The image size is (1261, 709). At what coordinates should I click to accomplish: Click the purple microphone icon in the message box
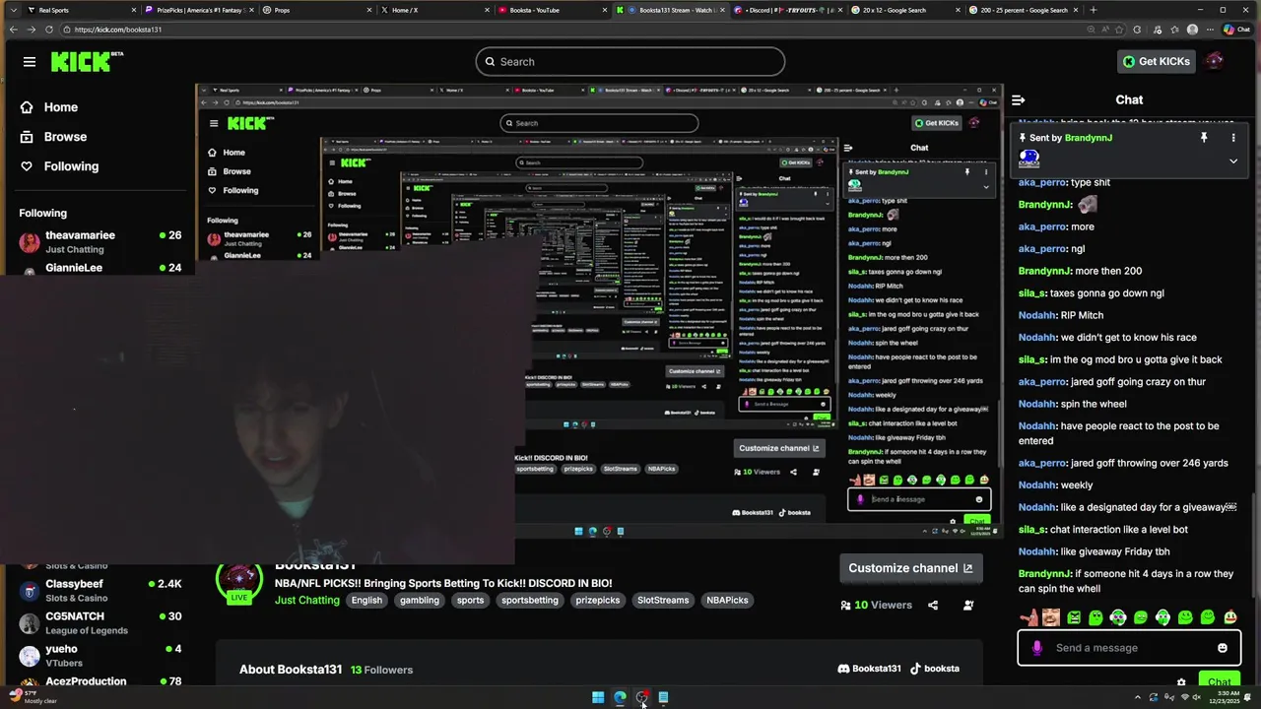tap(1036, 648)
